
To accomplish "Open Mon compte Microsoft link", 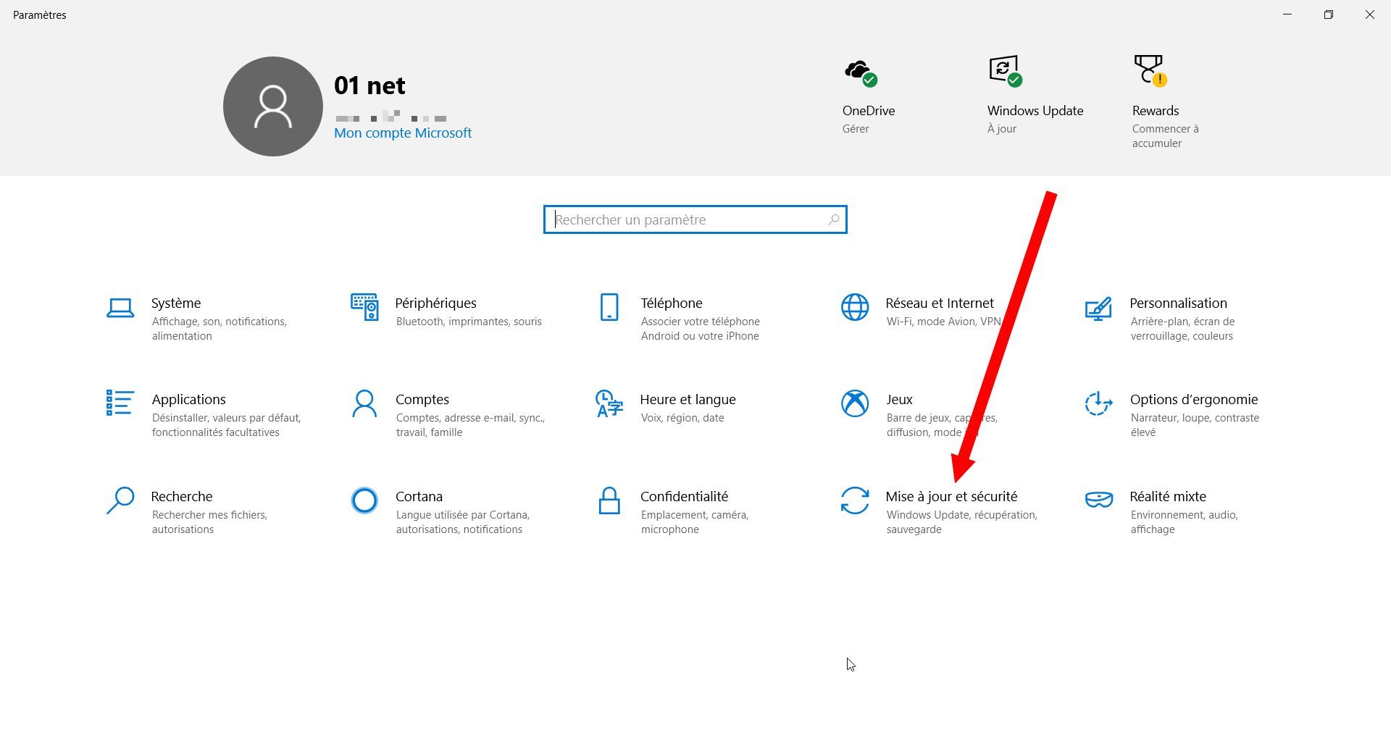I will point(403,133).
